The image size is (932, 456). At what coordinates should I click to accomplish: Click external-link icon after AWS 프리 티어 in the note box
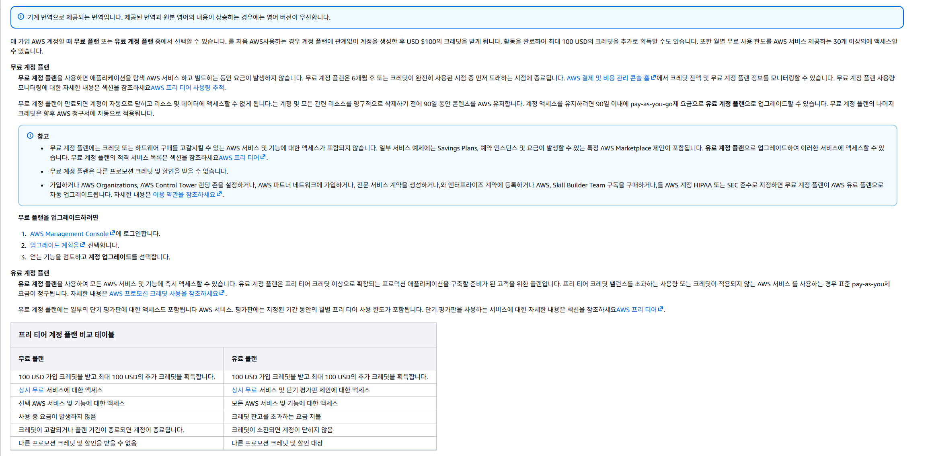(x=263, y=157)
